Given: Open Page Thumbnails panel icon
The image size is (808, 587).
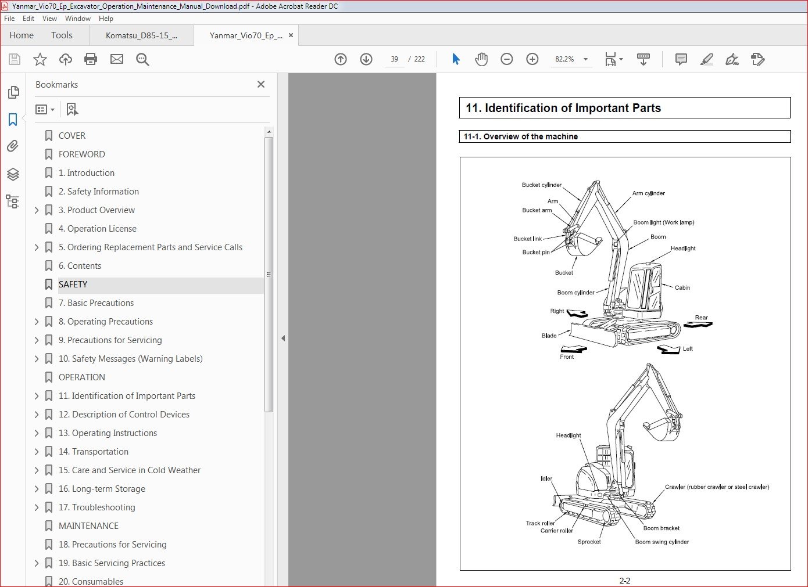Looking at the screenshot, I should pos(13,92).
